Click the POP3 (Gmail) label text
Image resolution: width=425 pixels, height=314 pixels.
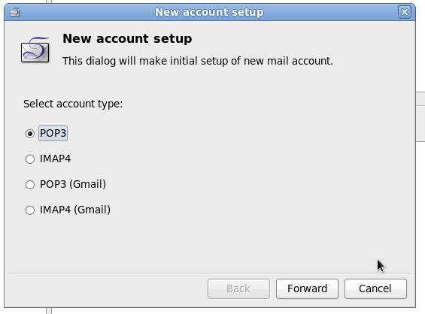click(73, 184)
